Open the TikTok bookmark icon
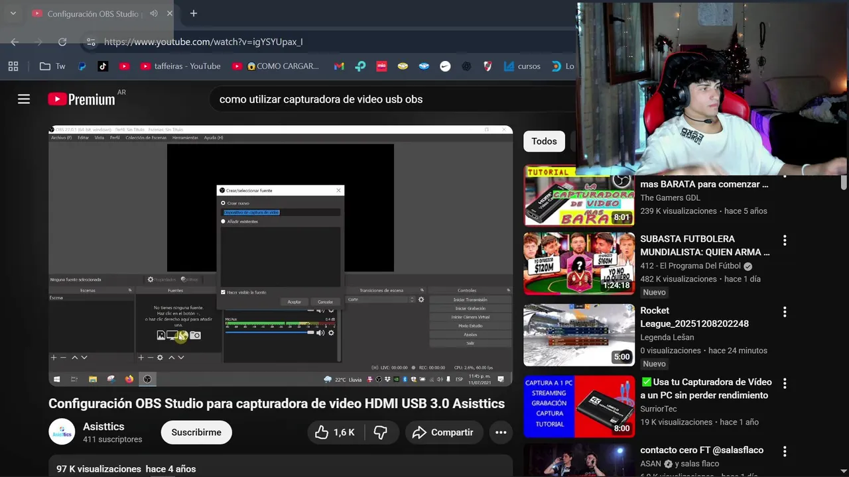The height and width of the screenshot is (477, 849). pyautogui.click(x=103, y=66)
